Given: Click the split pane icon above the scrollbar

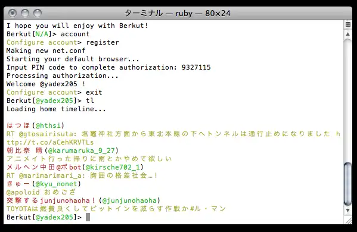Looking at the screenshot, I should coord(347,24).
